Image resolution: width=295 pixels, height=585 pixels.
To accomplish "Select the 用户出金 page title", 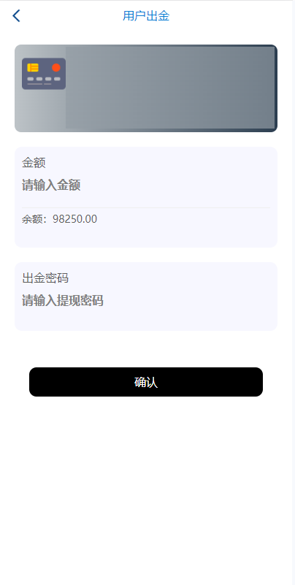I will coord(146,16).
